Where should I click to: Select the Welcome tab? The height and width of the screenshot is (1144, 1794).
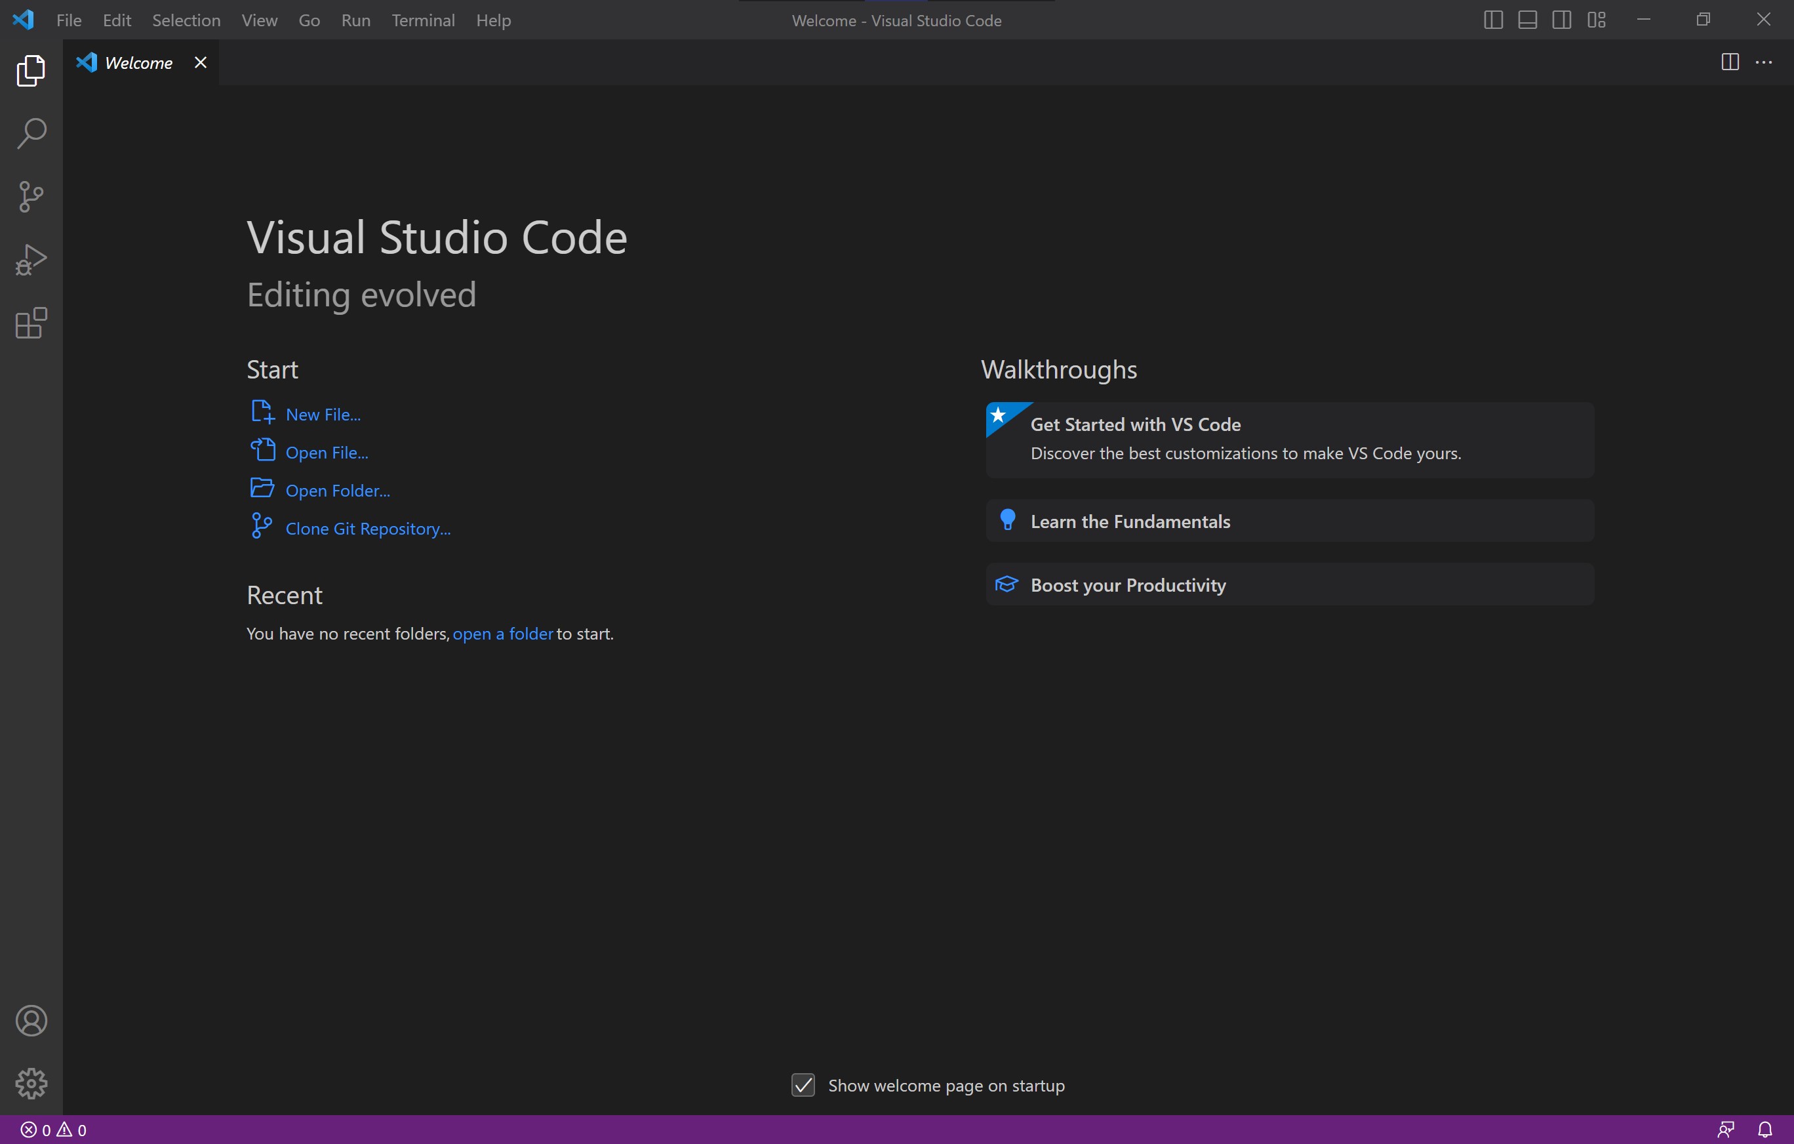pos(141,62)
